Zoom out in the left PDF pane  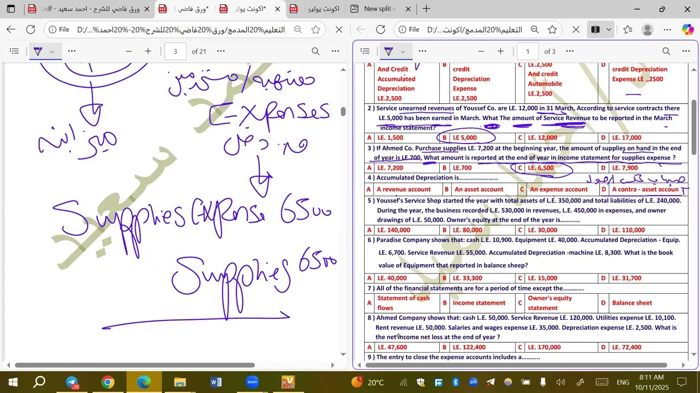click(129, 51)
